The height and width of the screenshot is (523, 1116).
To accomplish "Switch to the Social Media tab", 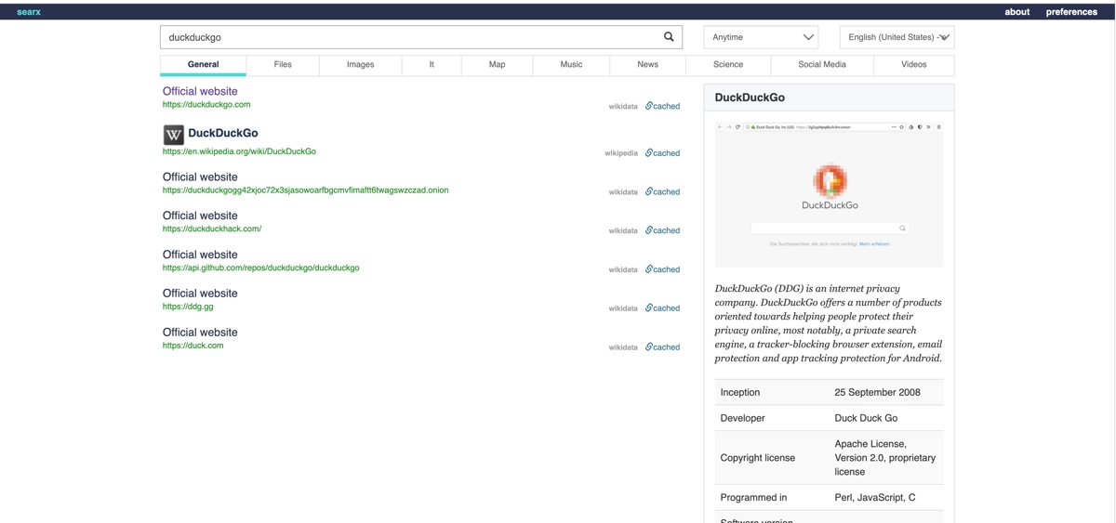I will point(822,65).
